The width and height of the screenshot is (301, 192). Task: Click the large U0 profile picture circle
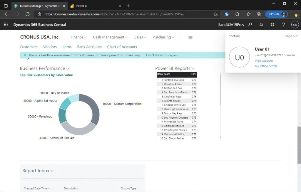(x=239, y=57)
